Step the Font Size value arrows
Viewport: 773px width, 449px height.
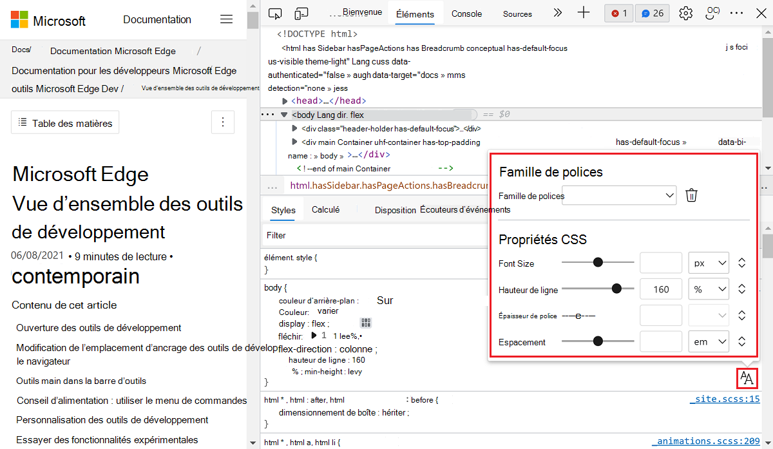tap(741, 263)
